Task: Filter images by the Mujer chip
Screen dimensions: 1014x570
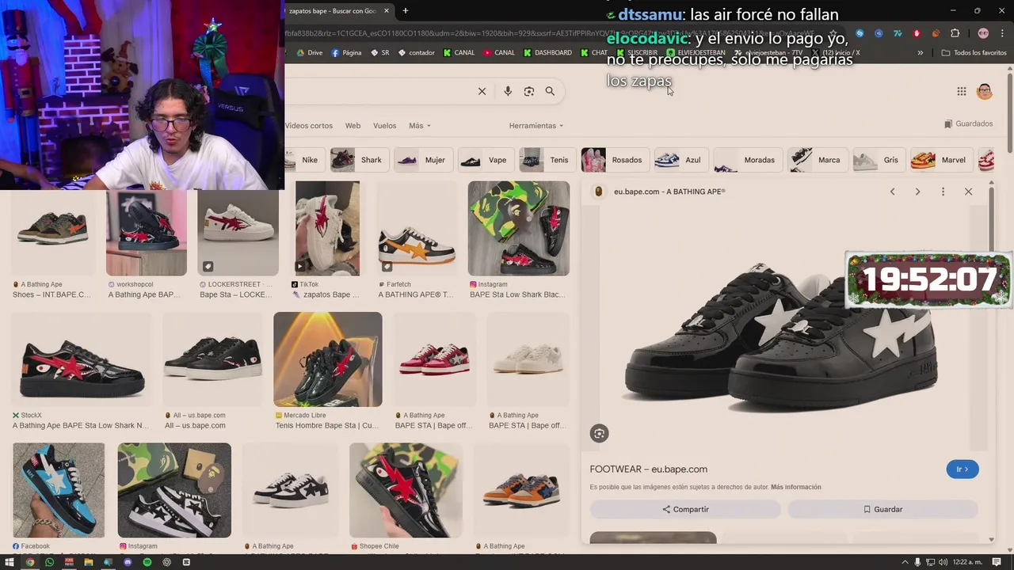Action: tap(422, 160)
